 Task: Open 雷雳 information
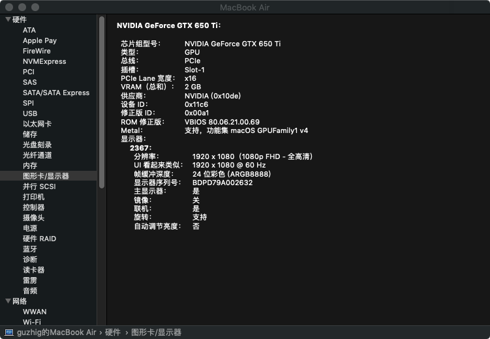(x=30, y=280)
